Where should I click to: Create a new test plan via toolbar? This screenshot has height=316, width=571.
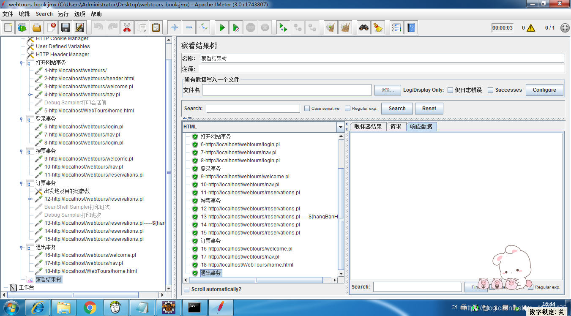(x=8, y=28)
